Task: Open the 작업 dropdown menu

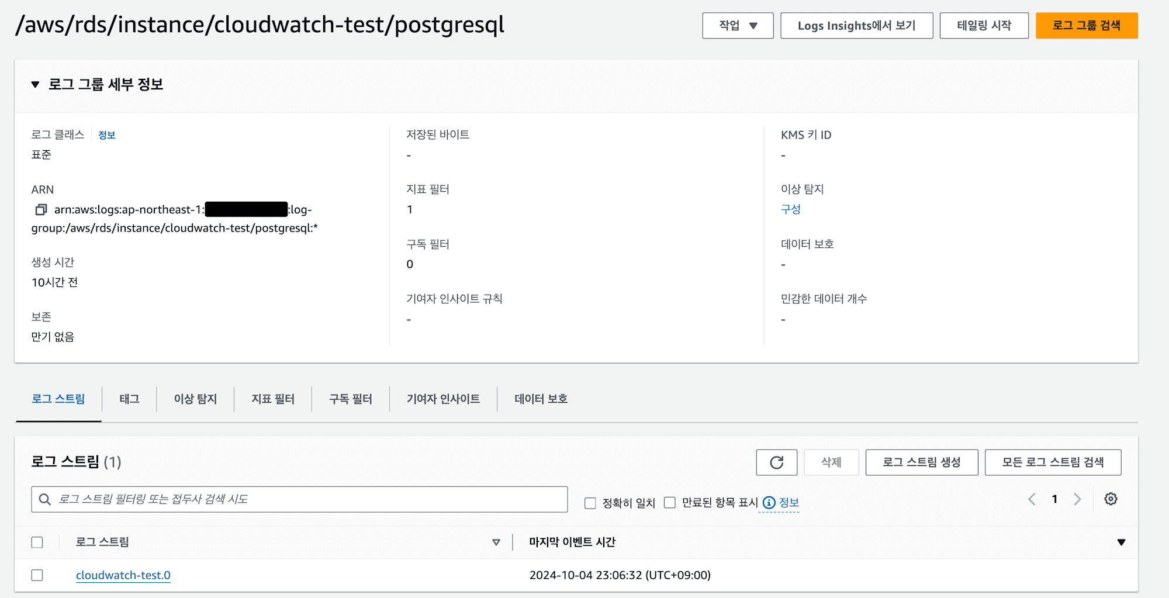Action: [738, 26]
